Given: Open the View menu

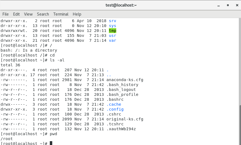Looking at the screenshot, I should [x=28, y=14].
